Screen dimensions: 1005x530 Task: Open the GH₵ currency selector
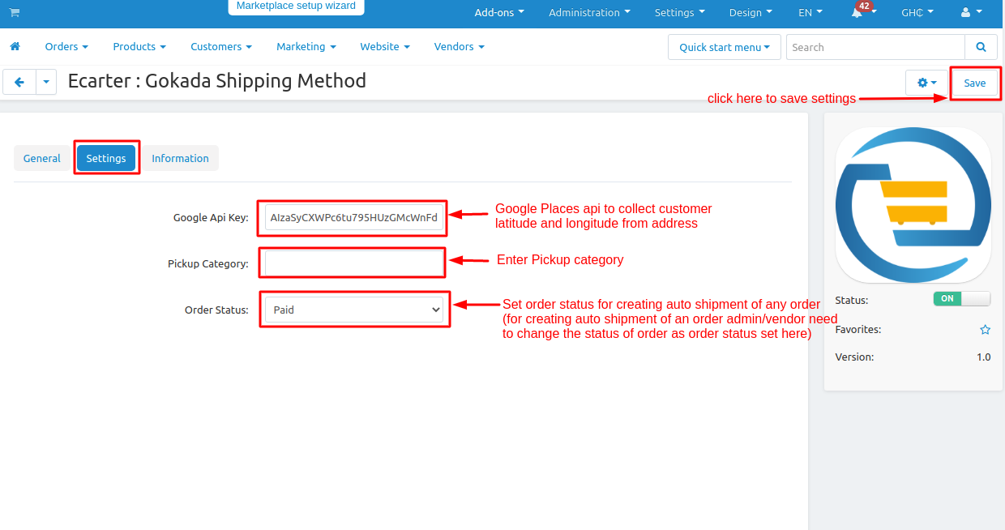[x=917, y=12]
